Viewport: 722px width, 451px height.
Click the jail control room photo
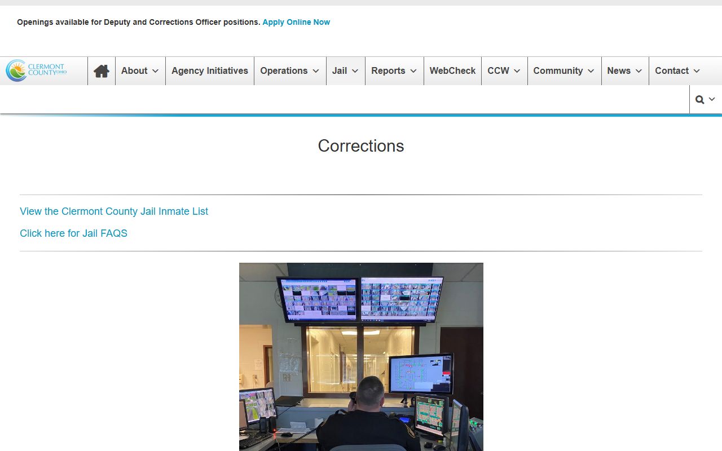point(361,356)
